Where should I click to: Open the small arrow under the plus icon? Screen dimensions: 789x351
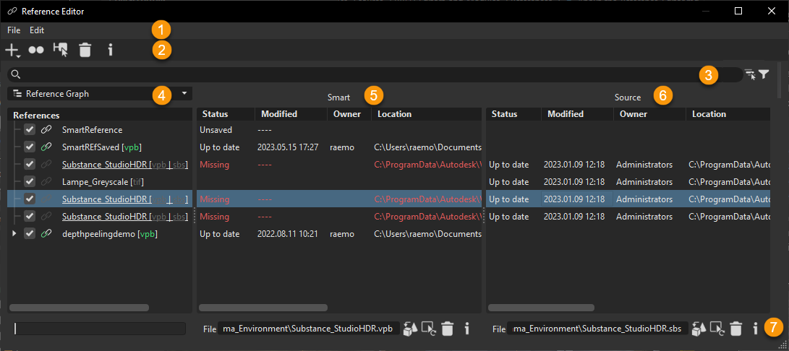pyautogui.click(x=17, y=56)
